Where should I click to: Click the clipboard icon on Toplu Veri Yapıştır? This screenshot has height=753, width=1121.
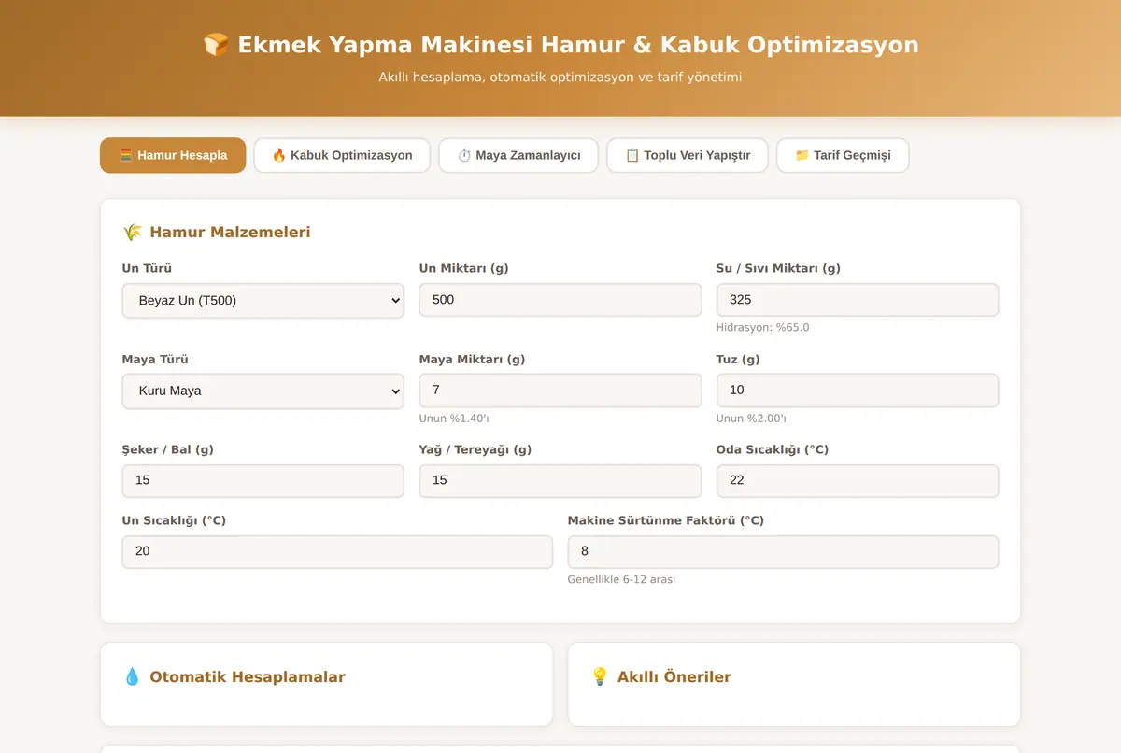click(632, 156)
